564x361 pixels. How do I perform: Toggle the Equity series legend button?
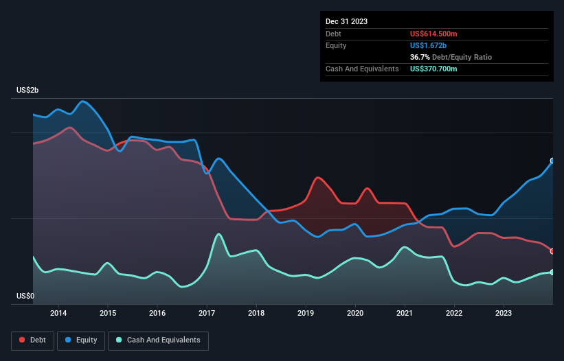coord(81,340)
